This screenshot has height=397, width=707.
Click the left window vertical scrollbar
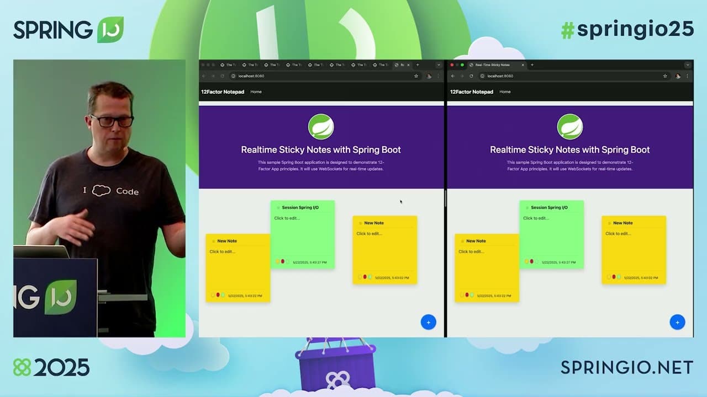[445, 198]
